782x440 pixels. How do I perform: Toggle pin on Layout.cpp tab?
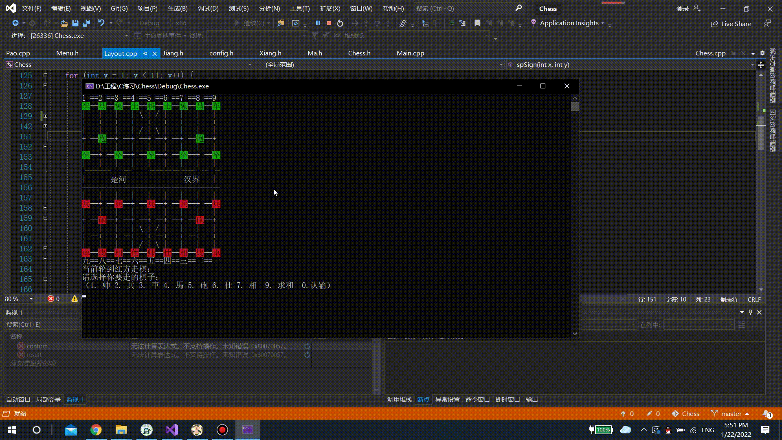click(x=145, y=53)
